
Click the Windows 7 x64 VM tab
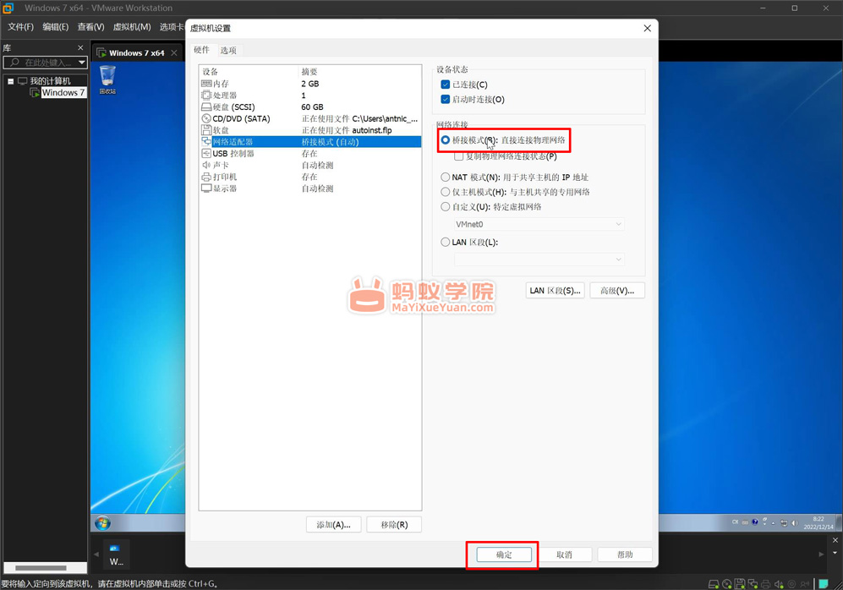137,52
